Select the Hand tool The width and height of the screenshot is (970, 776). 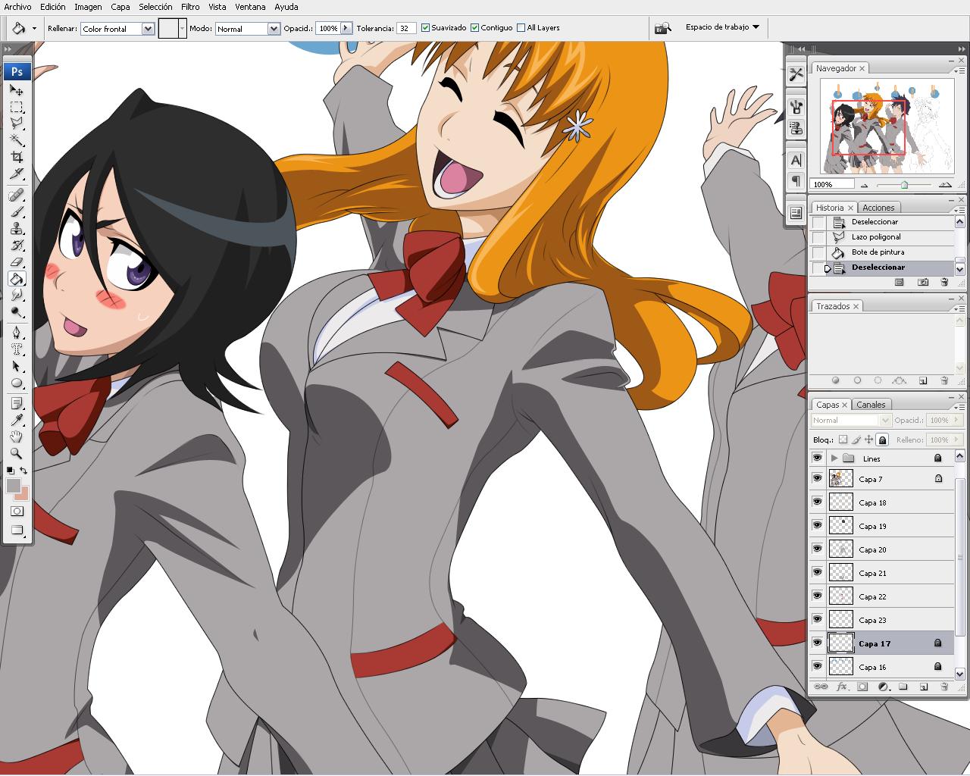(17, 437)
